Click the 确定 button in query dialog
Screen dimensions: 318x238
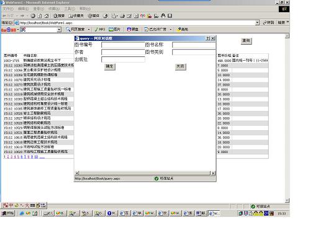110,66
